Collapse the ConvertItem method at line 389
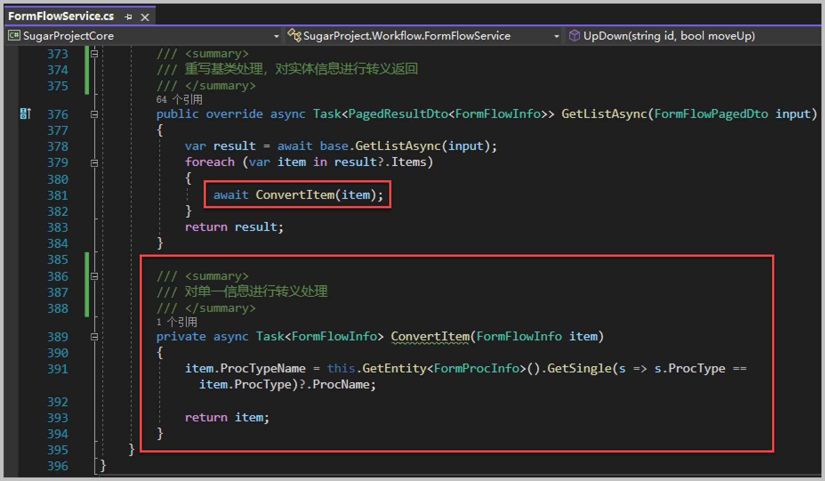Screen dimensions: 825x481 pos(94,337)
